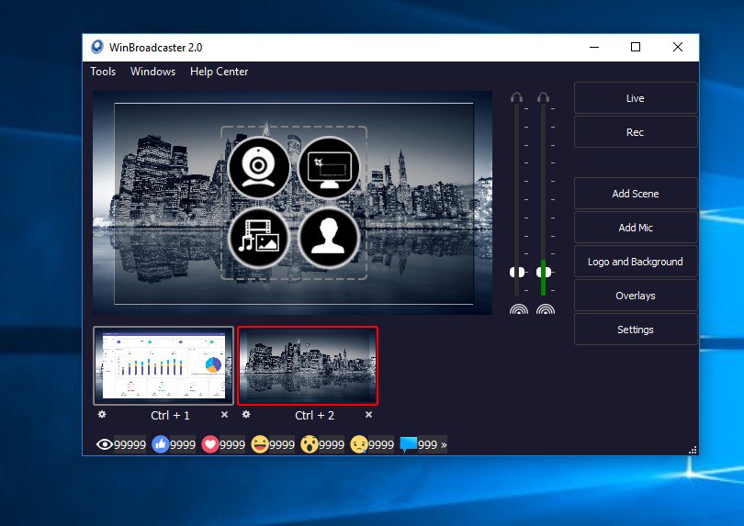Open the Windows menu
744x526 pixels.
coord(152,72)
